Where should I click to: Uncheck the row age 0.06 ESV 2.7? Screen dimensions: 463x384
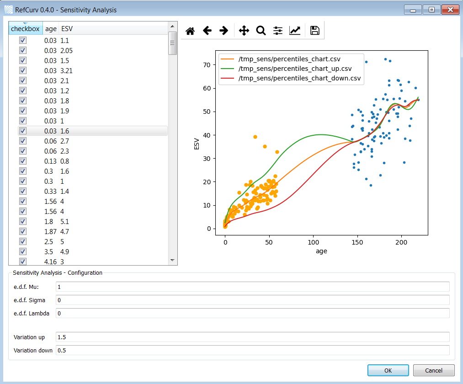(23, 141)
